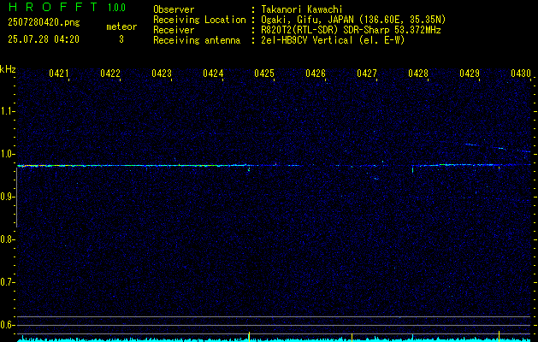
Task: Select the Ogaki, Gifu, JAPAN coordinates text
Action: coord(353,20)
